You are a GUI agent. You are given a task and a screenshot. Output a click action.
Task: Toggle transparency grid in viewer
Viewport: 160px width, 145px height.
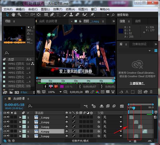[x=108, y=92]
